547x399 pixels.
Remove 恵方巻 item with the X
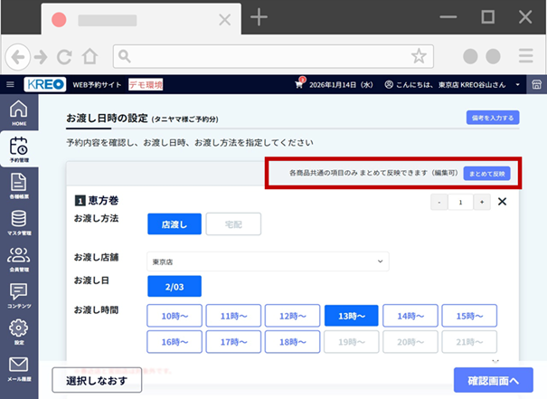coord(503,202)
